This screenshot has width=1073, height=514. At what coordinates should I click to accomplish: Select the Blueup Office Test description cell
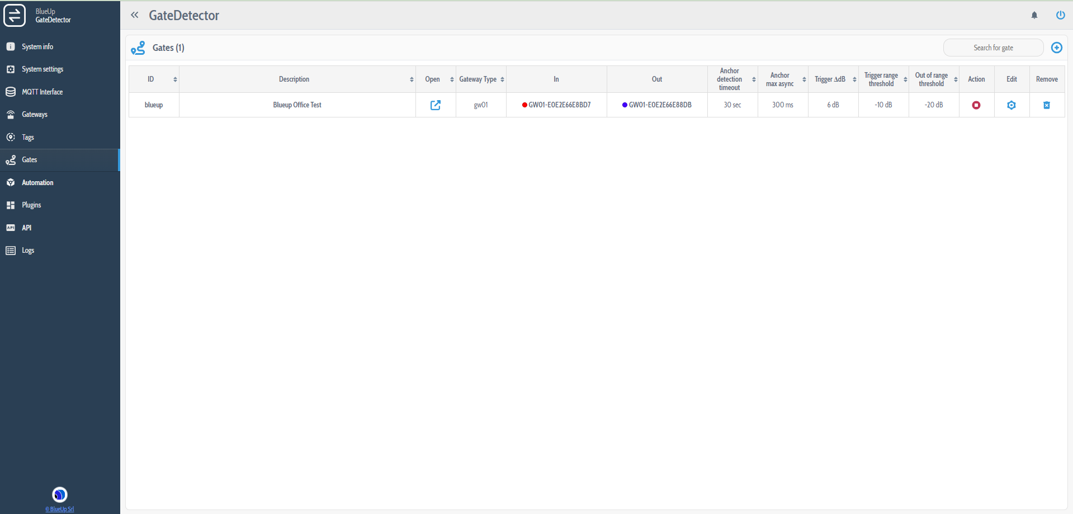pos(297,105)
